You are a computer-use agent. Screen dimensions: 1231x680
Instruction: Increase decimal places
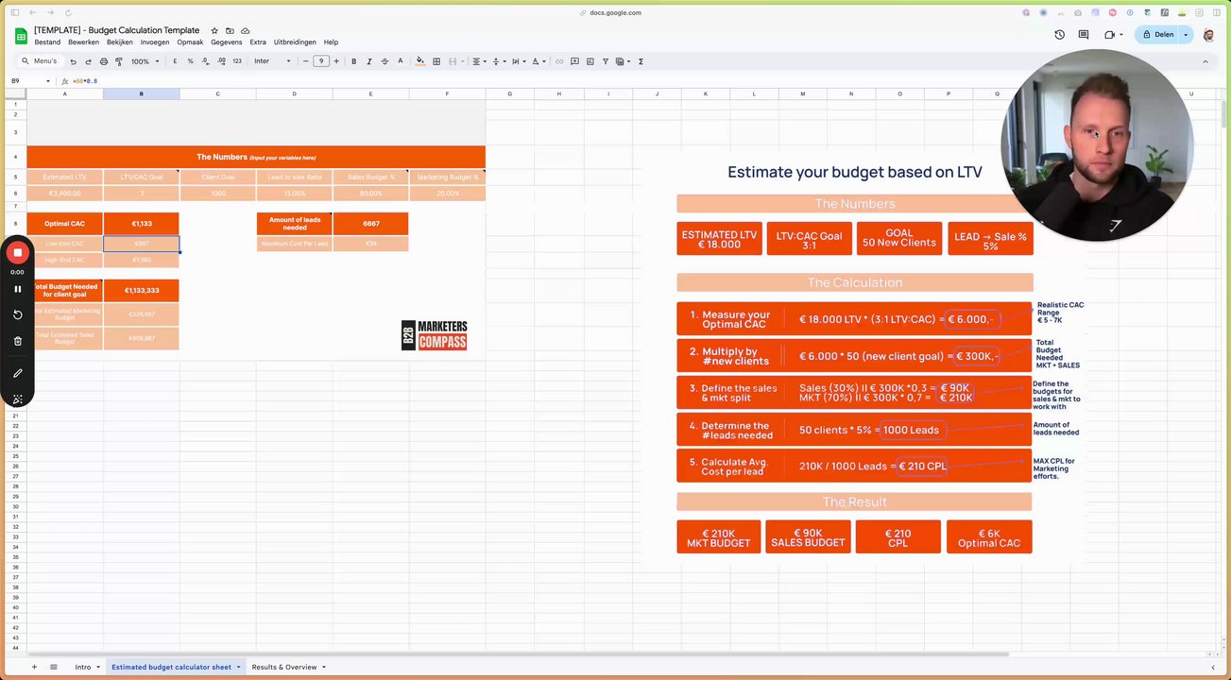[x=220, y=61]
